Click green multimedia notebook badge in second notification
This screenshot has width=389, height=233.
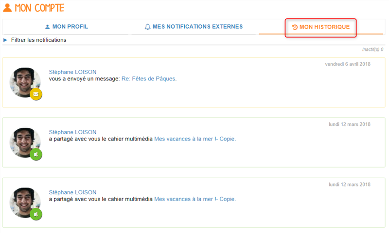click(36, 155)
